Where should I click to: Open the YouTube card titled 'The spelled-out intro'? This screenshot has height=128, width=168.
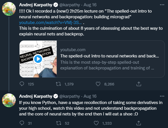(110, 56)
